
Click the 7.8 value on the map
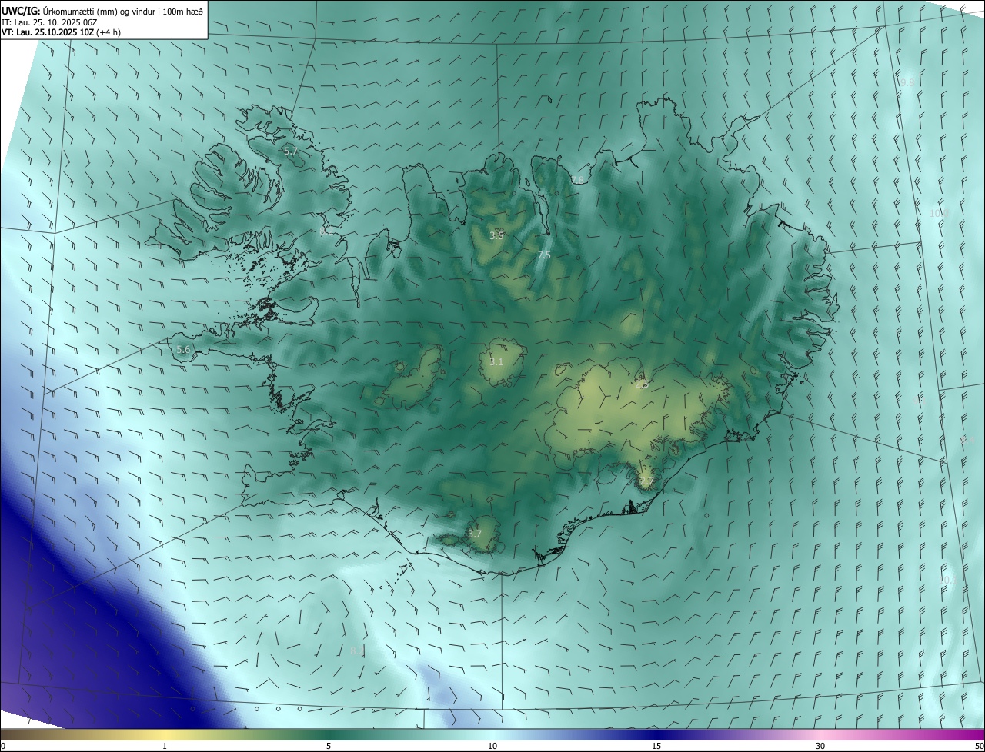tap(577, 180)
